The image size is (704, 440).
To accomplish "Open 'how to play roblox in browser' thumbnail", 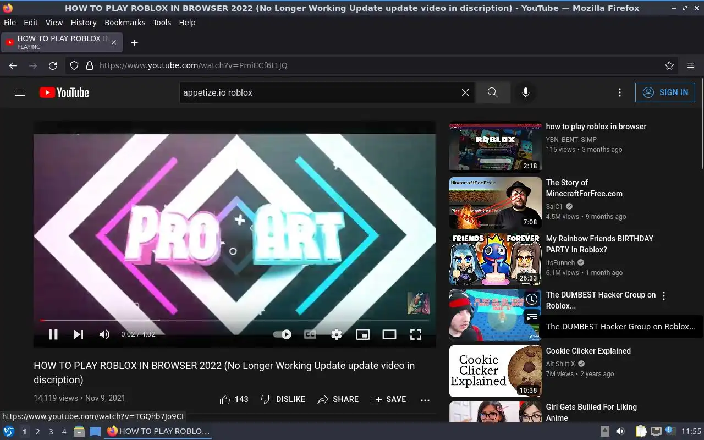I will click(496, 147).
